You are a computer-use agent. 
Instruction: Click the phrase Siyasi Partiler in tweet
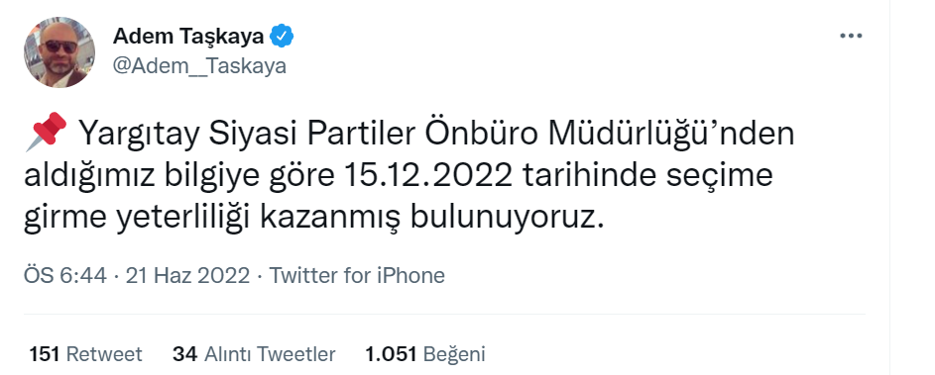click(312, 134)
